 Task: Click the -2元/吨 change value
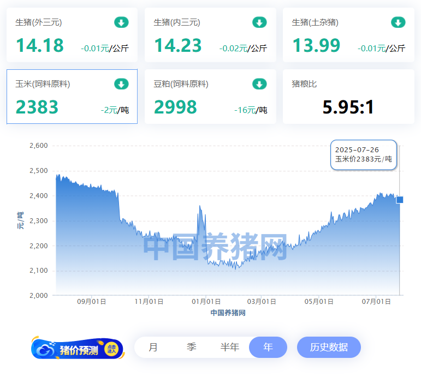(115, 110)
